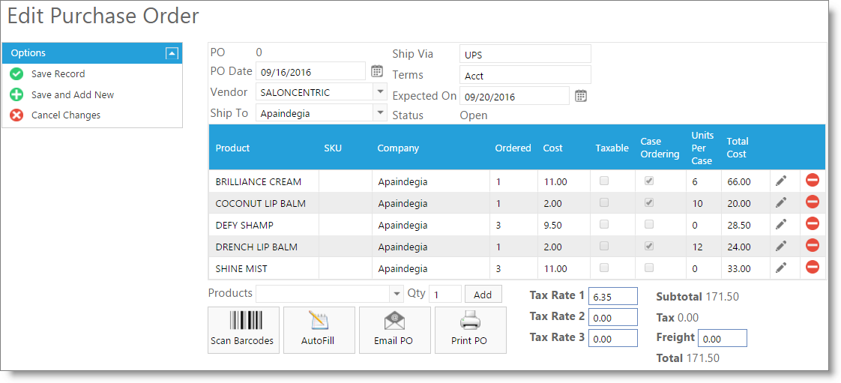841x383 pixels.
Task: Delete the DEFY SHAMP row with the red minus icon
Action: (812, 223)
